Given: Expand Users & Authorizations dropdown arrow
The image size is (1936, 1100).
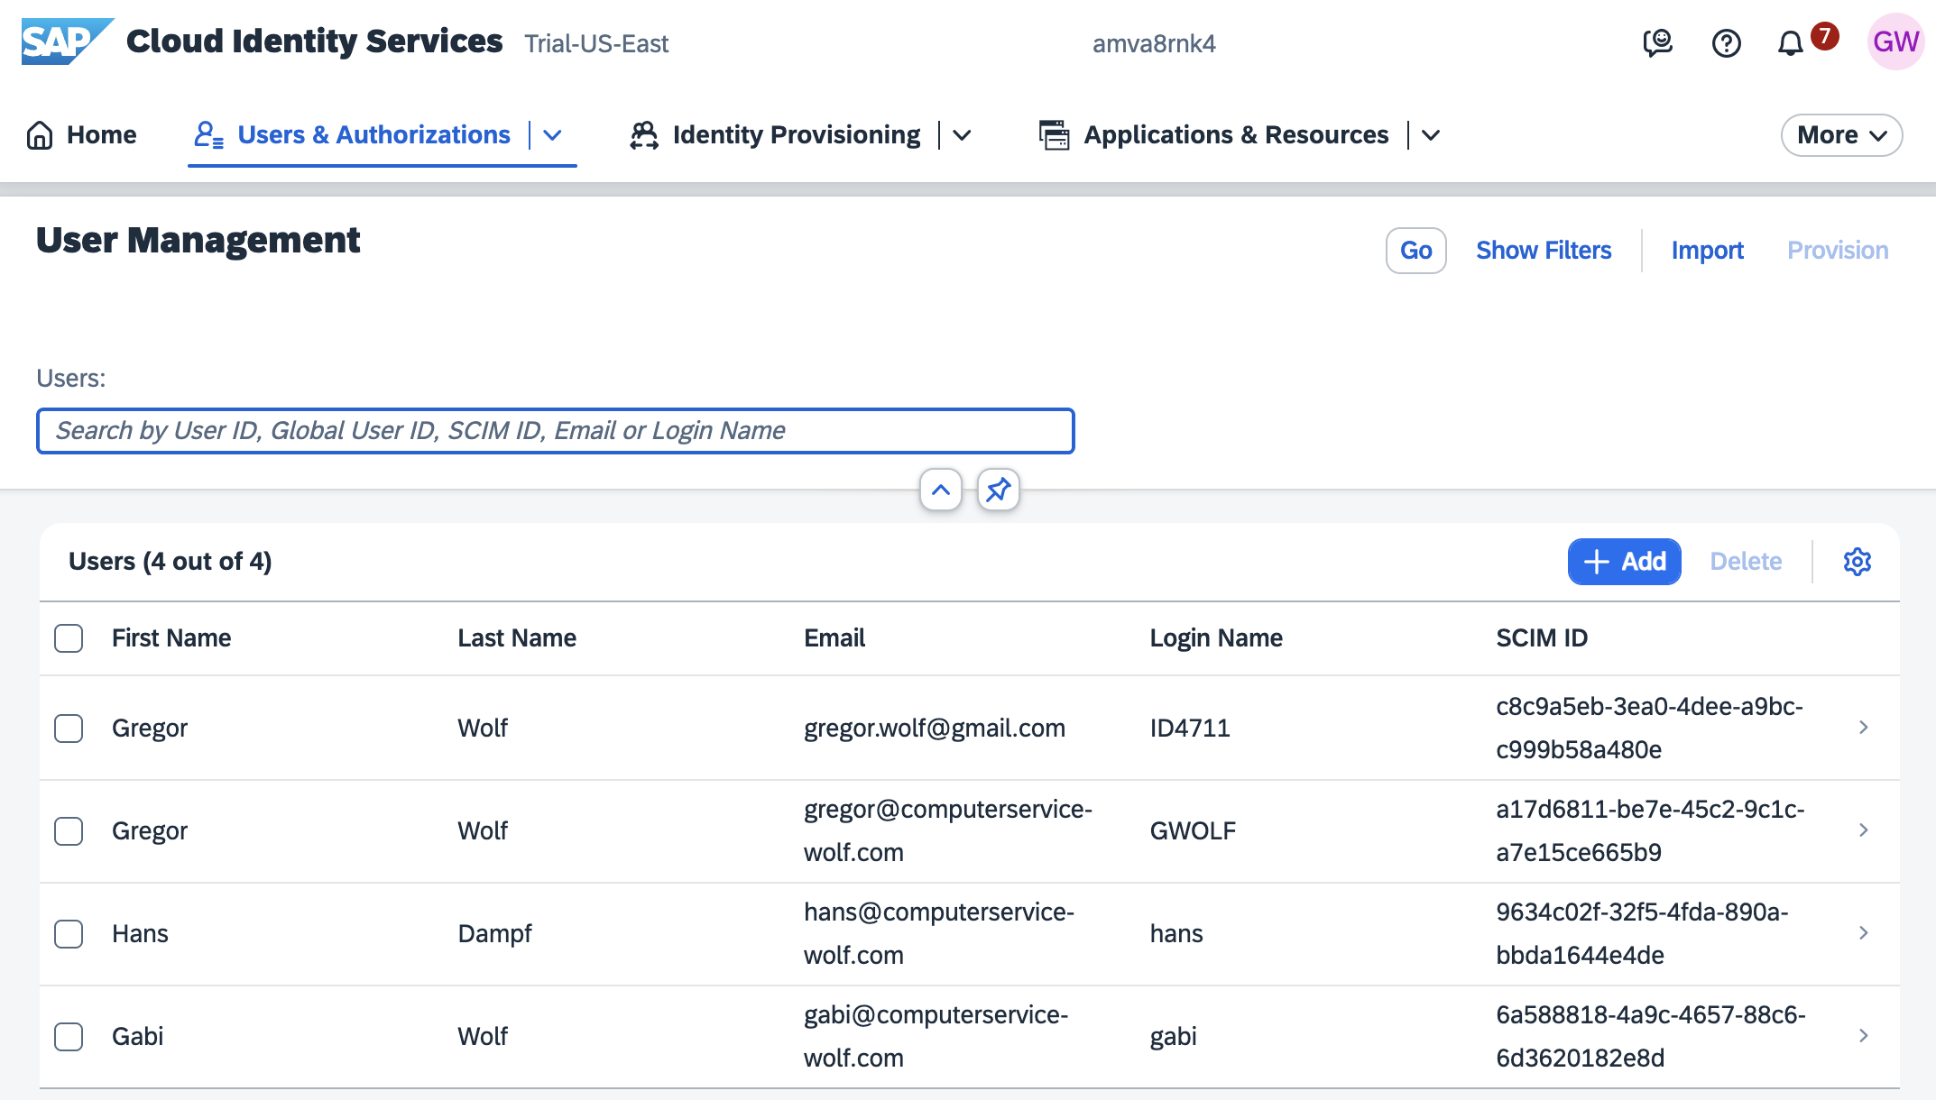Looking at the screenshot, I should [553, 134].
